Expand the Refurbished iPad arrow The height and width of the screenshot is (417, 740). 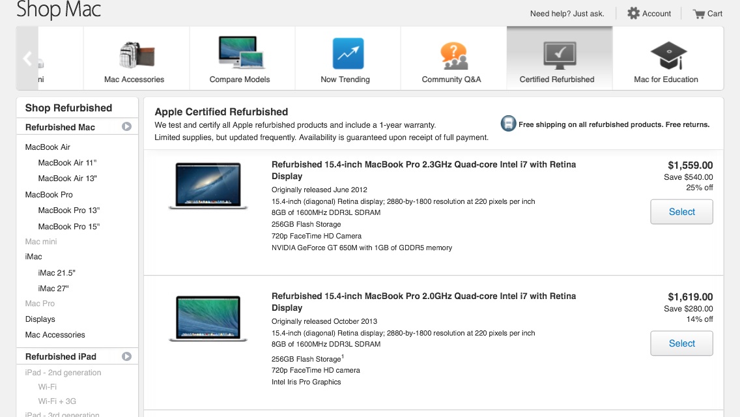point(126,356)
